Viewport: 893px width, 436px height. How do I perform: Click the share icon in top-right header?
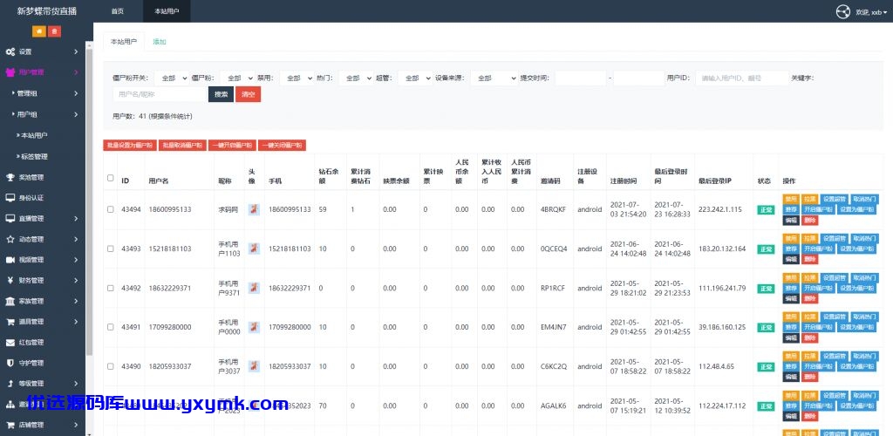pyautogui.click(x=843, y=11)
